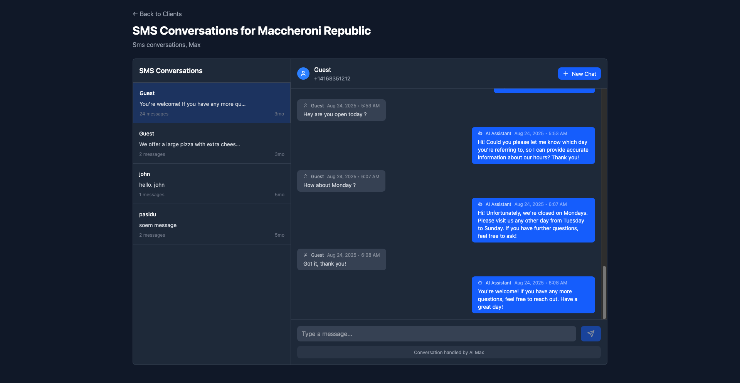
Task: Click the 'Type a message' input field
Action: coord(436,334)
